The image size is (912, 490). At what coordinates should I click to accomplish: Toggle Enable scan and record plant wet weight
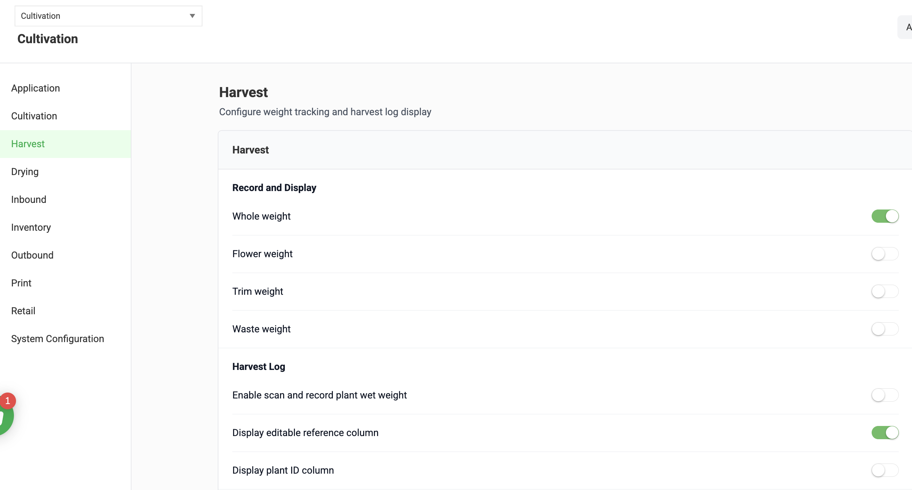click(885, 395)
